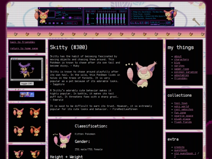Viewport: 212px width, 159px height.
Task: Visit 'flash fields' in collections
Action: [x=183, y=122]
